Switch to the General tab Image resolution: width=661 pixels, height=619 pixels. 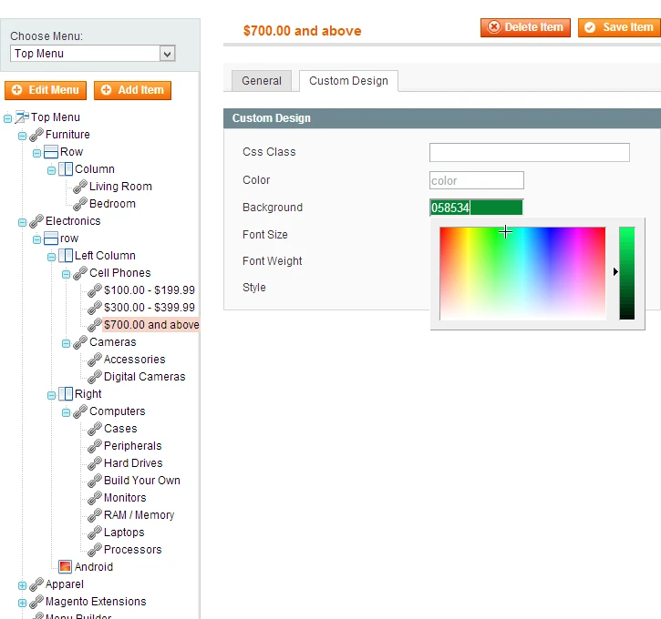[262, 81]
